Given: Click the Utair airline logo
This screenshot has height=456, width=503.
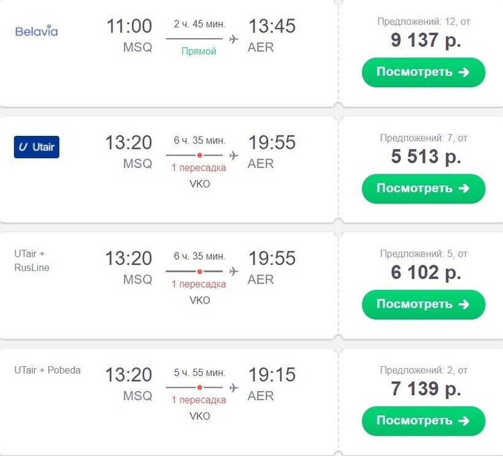Looking at the screenshot, I should pos(36,147).
